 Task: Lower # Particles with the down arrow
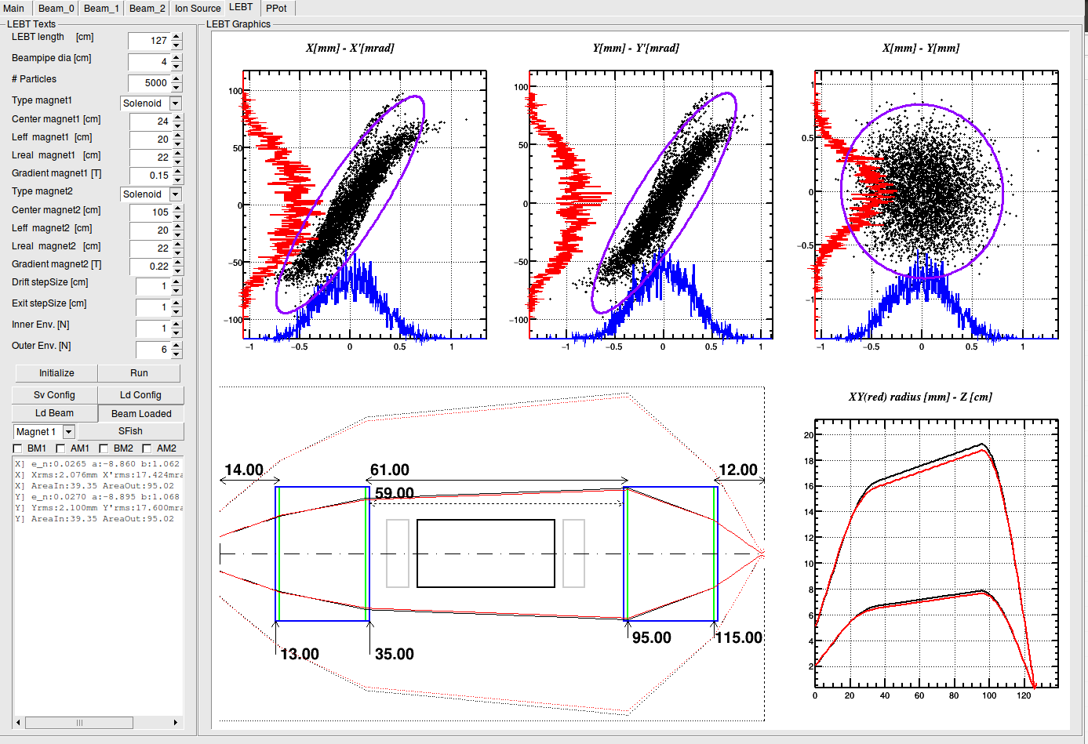click(x=176, y=87)
